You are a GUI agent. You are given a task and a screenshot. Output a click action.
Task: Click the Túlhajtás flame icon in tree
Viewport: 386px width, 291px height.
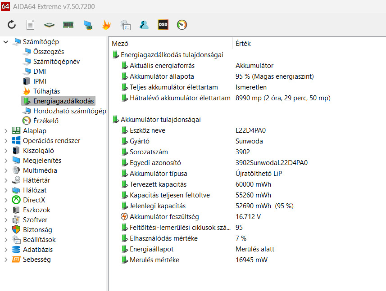point(27,91)
